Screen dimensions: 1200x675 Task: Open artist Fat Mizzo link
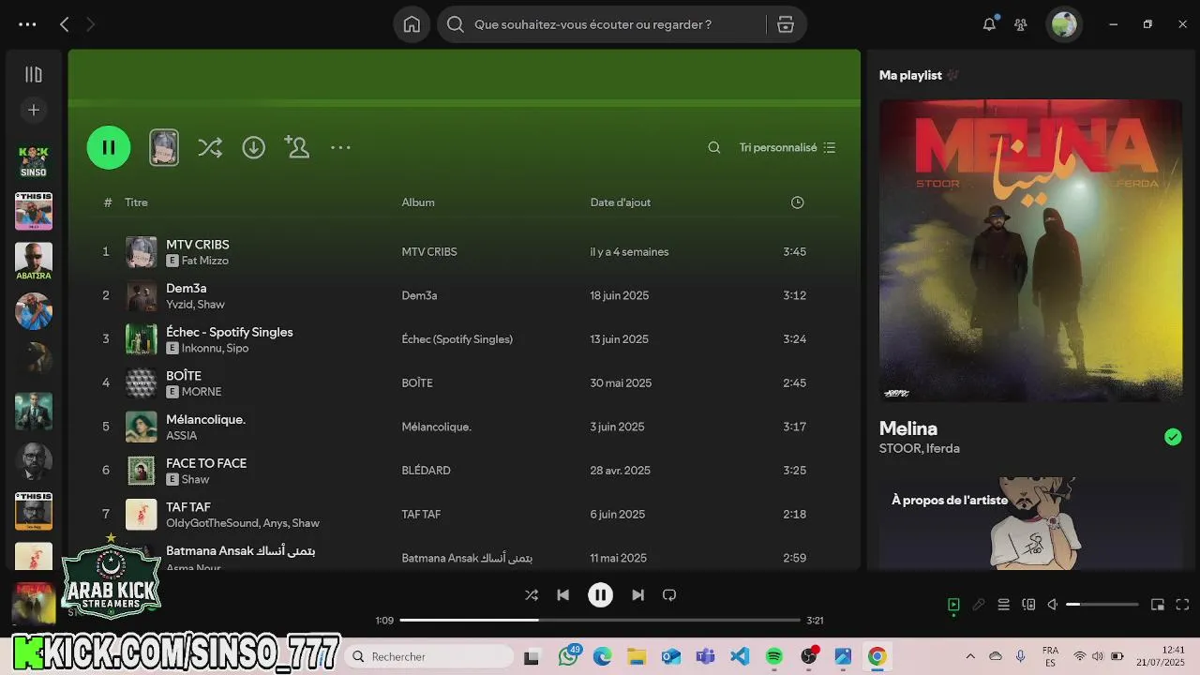[205, 261]
